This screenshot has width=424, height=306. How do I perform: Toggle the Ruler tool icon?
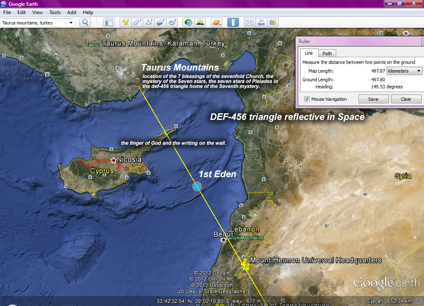[x=233, y=22]
